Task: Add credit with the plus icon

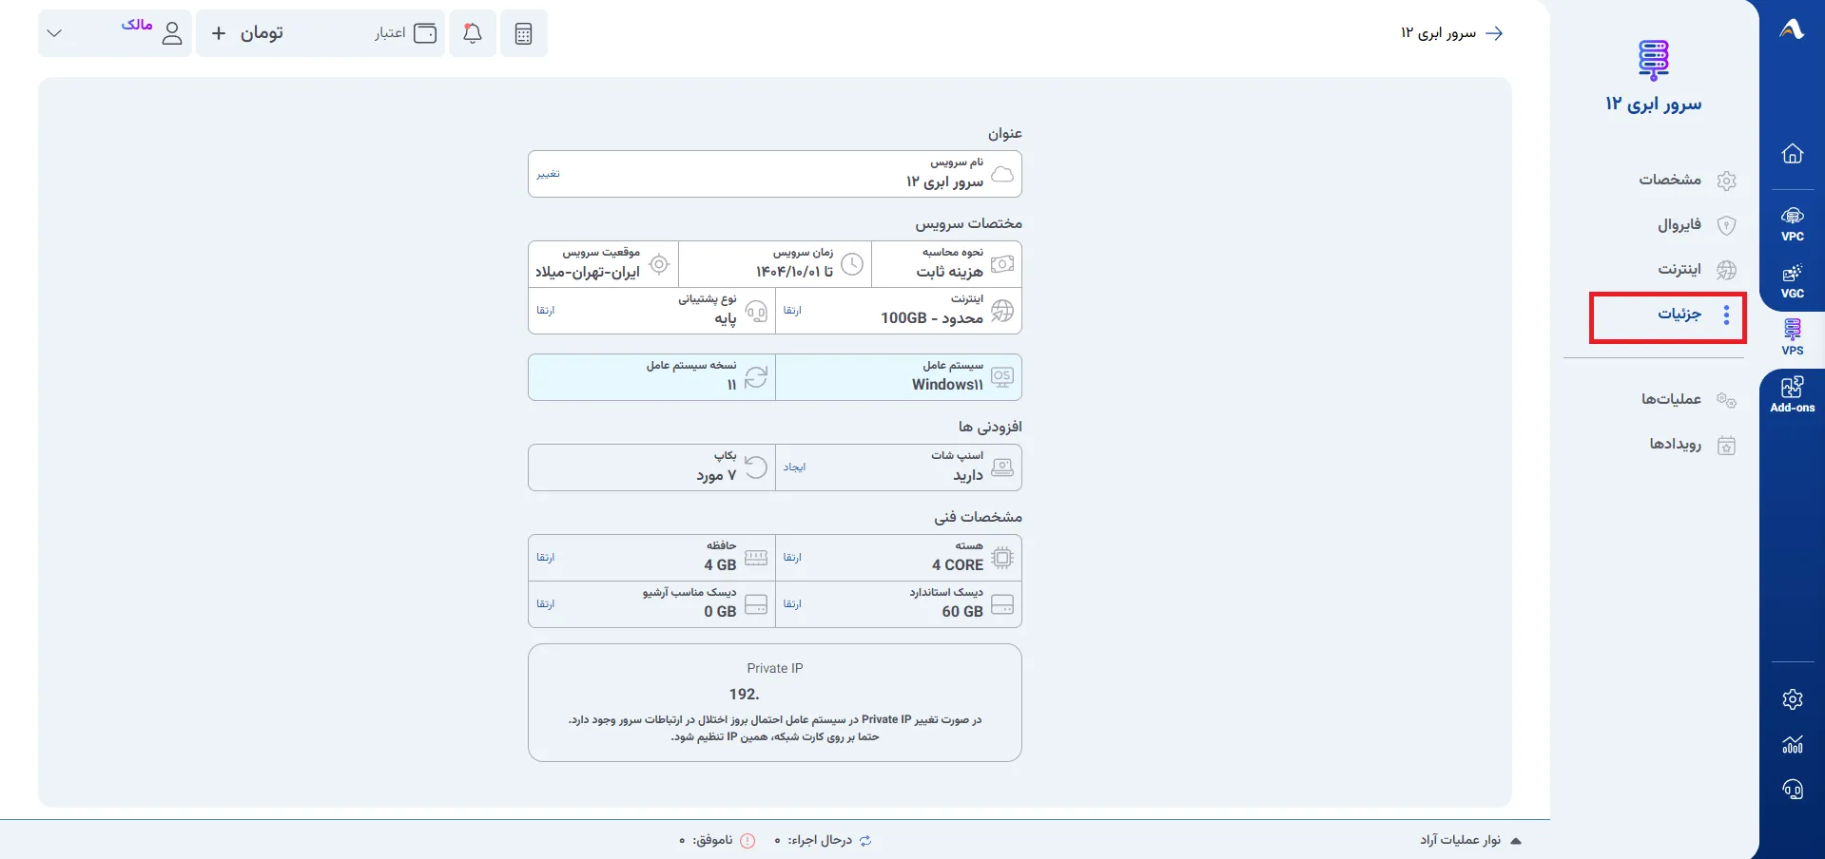Action: pos(219,33)
